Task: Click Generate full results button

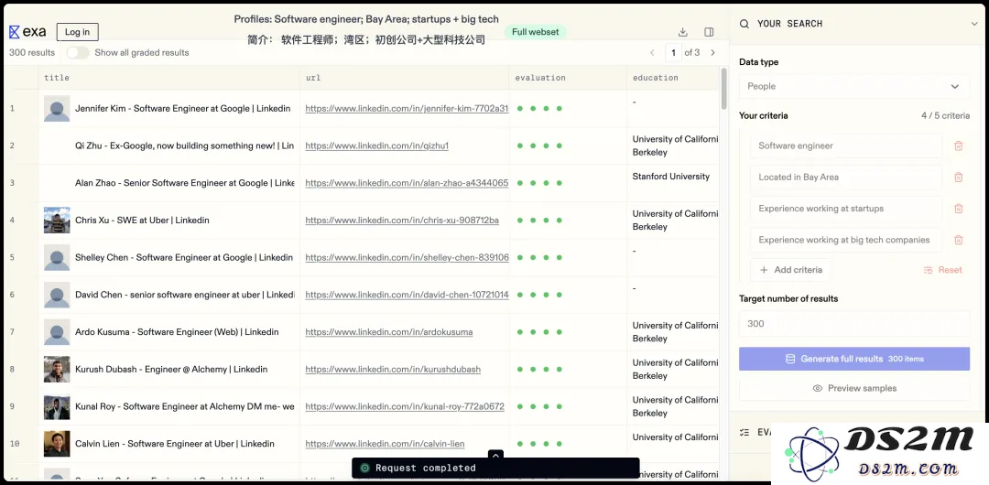Action: click(x=854, y=359)
